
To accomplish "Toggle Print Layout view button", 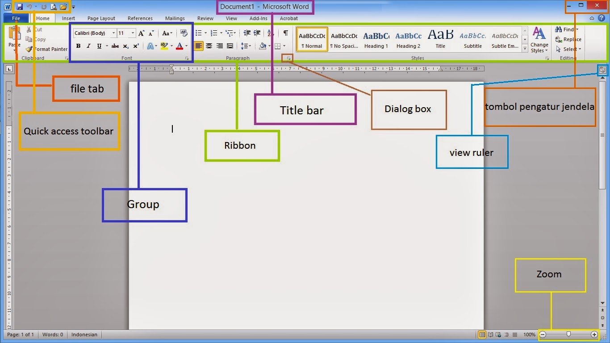I will [482, 335].
